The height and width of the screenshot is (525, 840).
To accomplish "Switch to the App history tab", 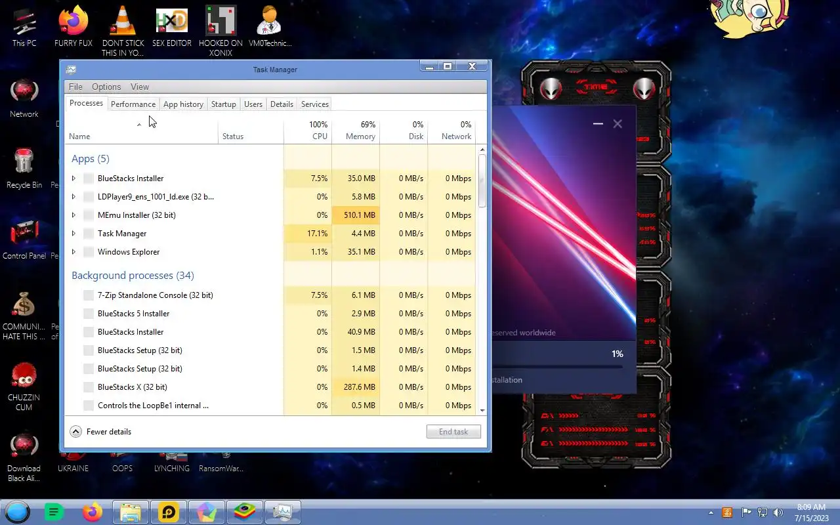I will click(183, 104).
